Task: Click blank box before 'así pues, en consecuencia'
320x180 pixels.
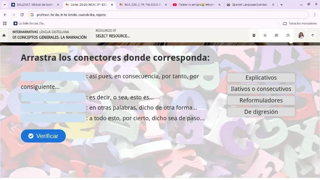Action: tap(53, 76)
